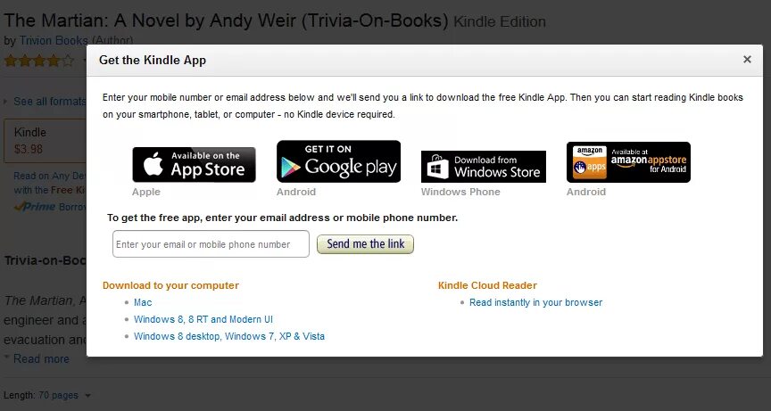The image size is (771, 411).
Task: Open the Apple App Store badge
Action: (x=194, y=165)
